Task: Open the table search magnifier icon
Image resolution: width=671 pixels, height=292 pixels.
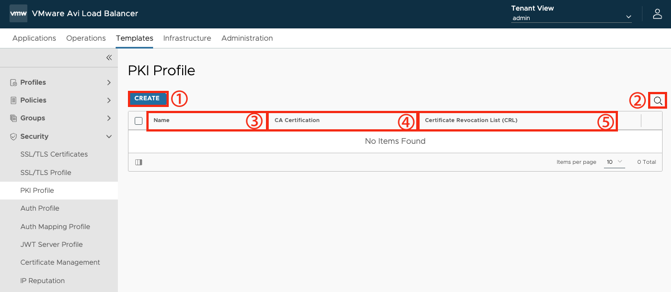Action: [658, 101]
